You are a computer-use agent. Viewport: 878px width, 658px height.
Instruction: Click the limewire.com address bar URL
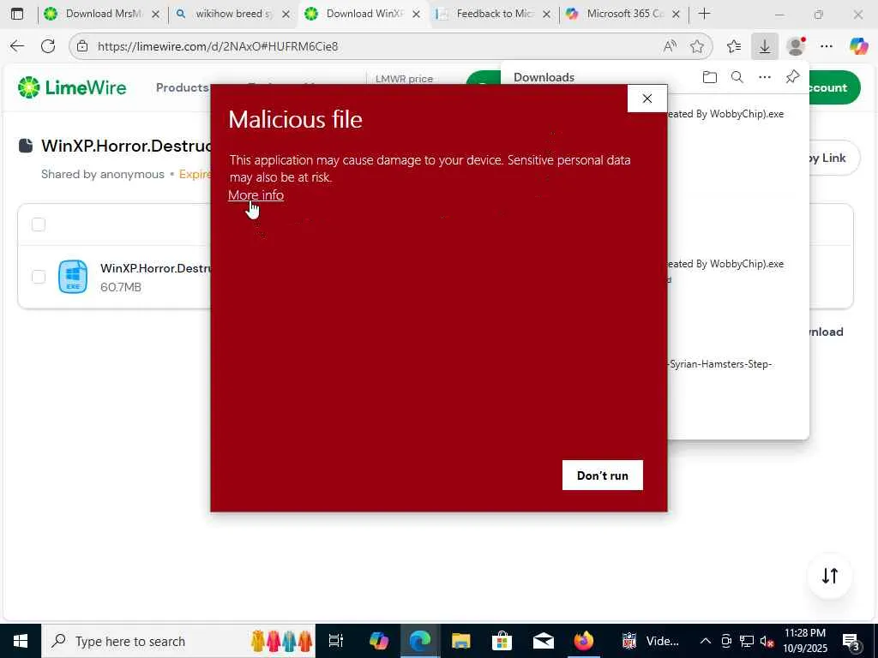[x=218, y=46]
